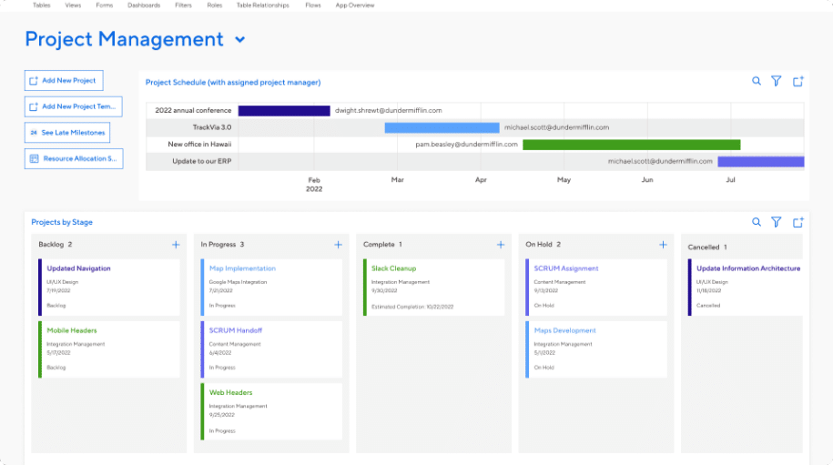
Task: Open the Dashboards menu item
Action: pos(144,5)
